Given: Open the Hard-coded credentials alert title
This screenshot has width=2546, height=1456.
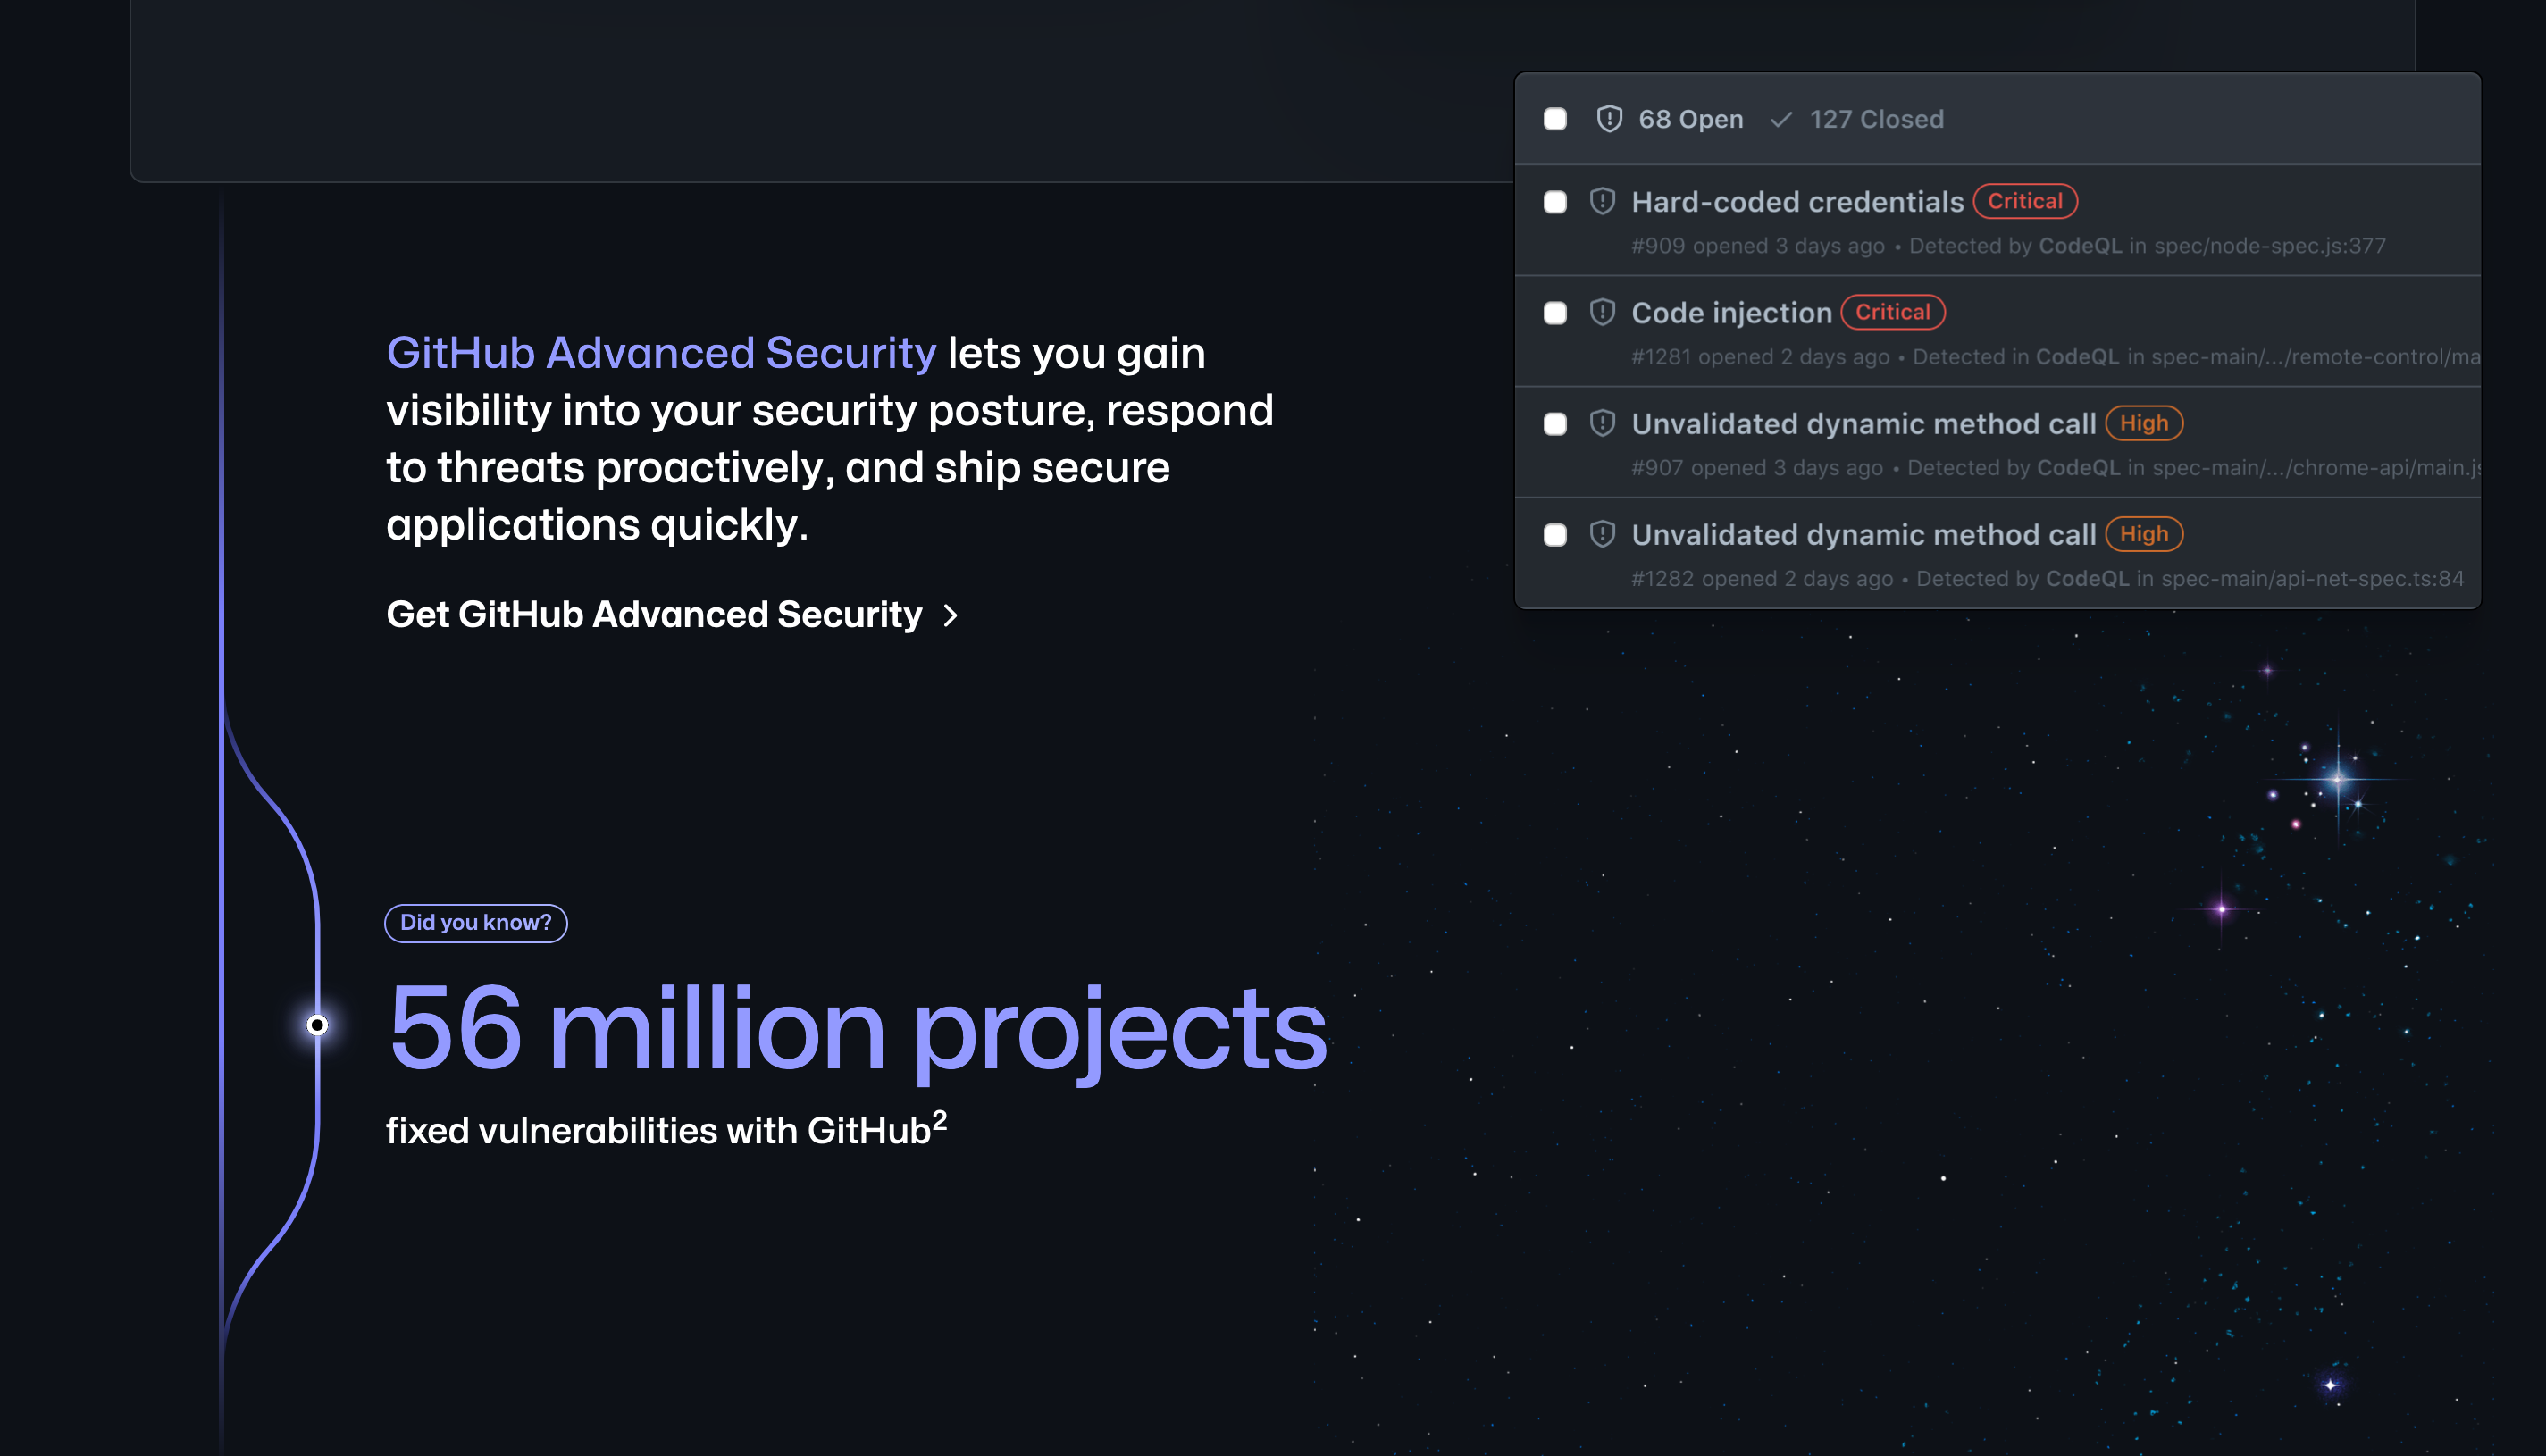Looking at the screenshot, I should pos(1797,202).
